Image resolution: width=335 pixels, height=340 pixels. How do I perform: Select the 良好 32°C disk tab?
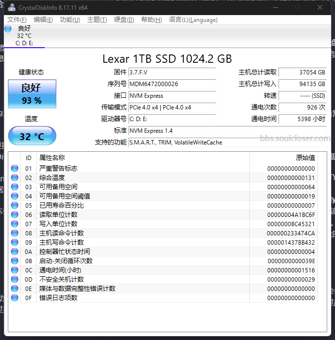click(24, 36)
